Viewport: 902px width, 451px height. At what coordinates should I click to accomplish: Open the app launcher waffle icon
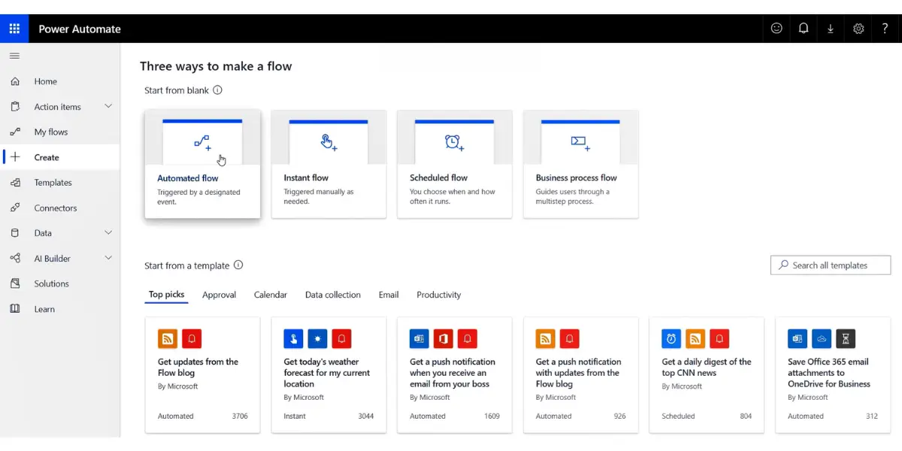point(14,29)
